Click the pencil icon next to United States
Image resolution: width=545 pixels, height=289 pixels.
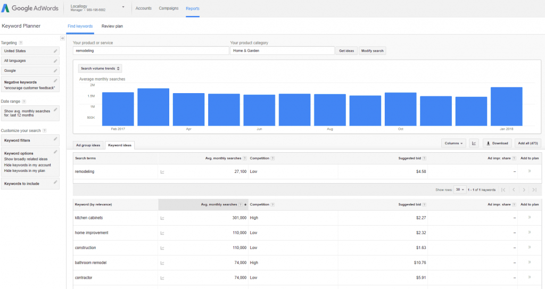(x=55, y=51)
